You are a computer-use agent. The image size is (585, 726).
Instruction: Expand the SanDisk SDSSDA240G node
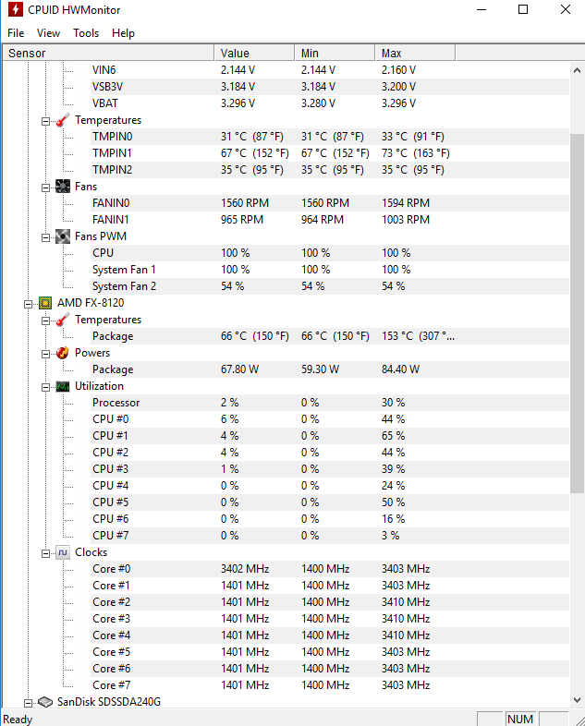(28, 702)
